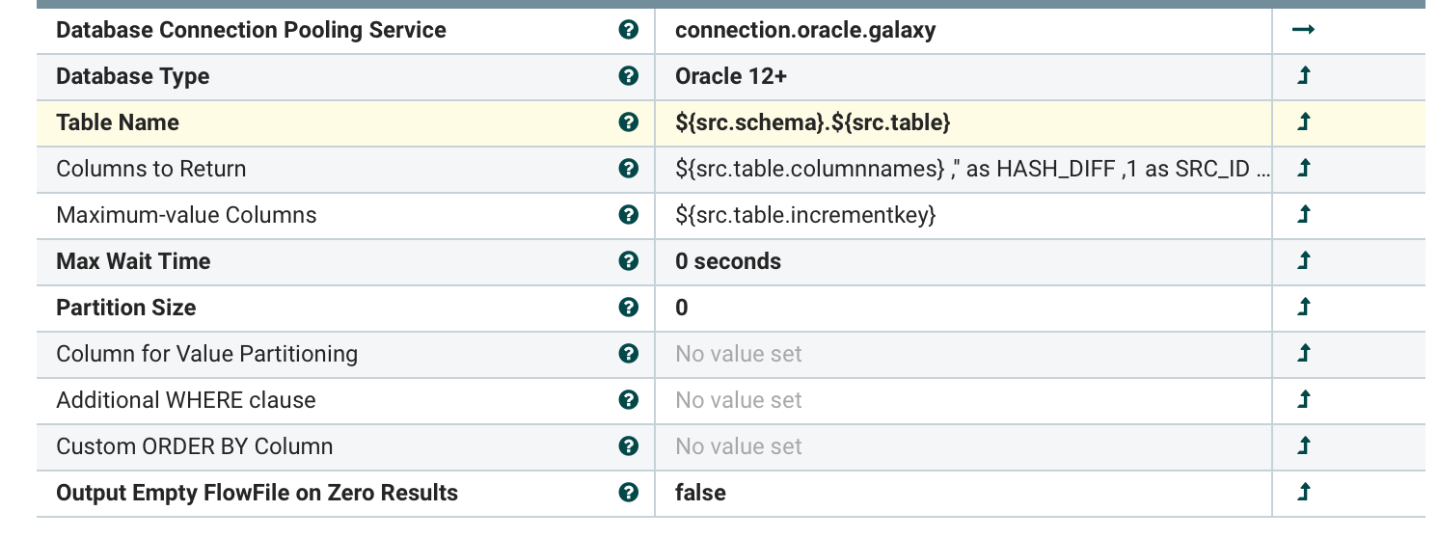The width and height of the screenshot is (1439, 538).
Task: Click the arrow icon in Table Name row
Action: pos(1304,122)
